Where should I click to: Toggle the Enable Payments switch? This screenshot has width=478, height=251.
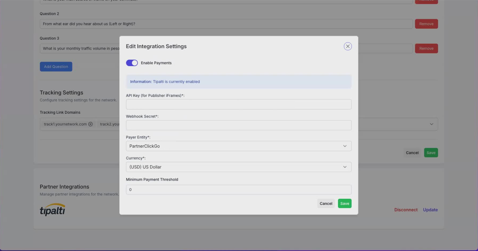point(132,63)
